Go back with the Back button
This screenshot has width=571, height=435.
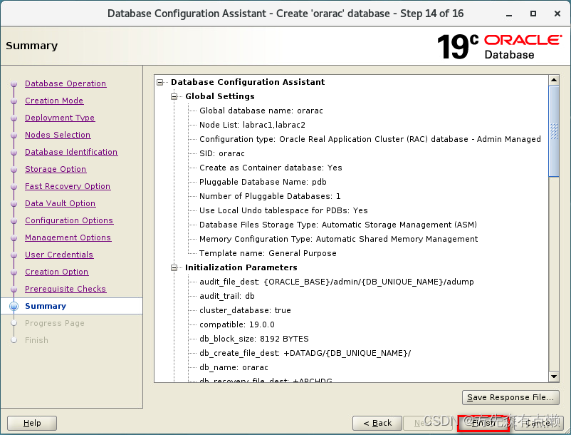[x=377, y=424]
